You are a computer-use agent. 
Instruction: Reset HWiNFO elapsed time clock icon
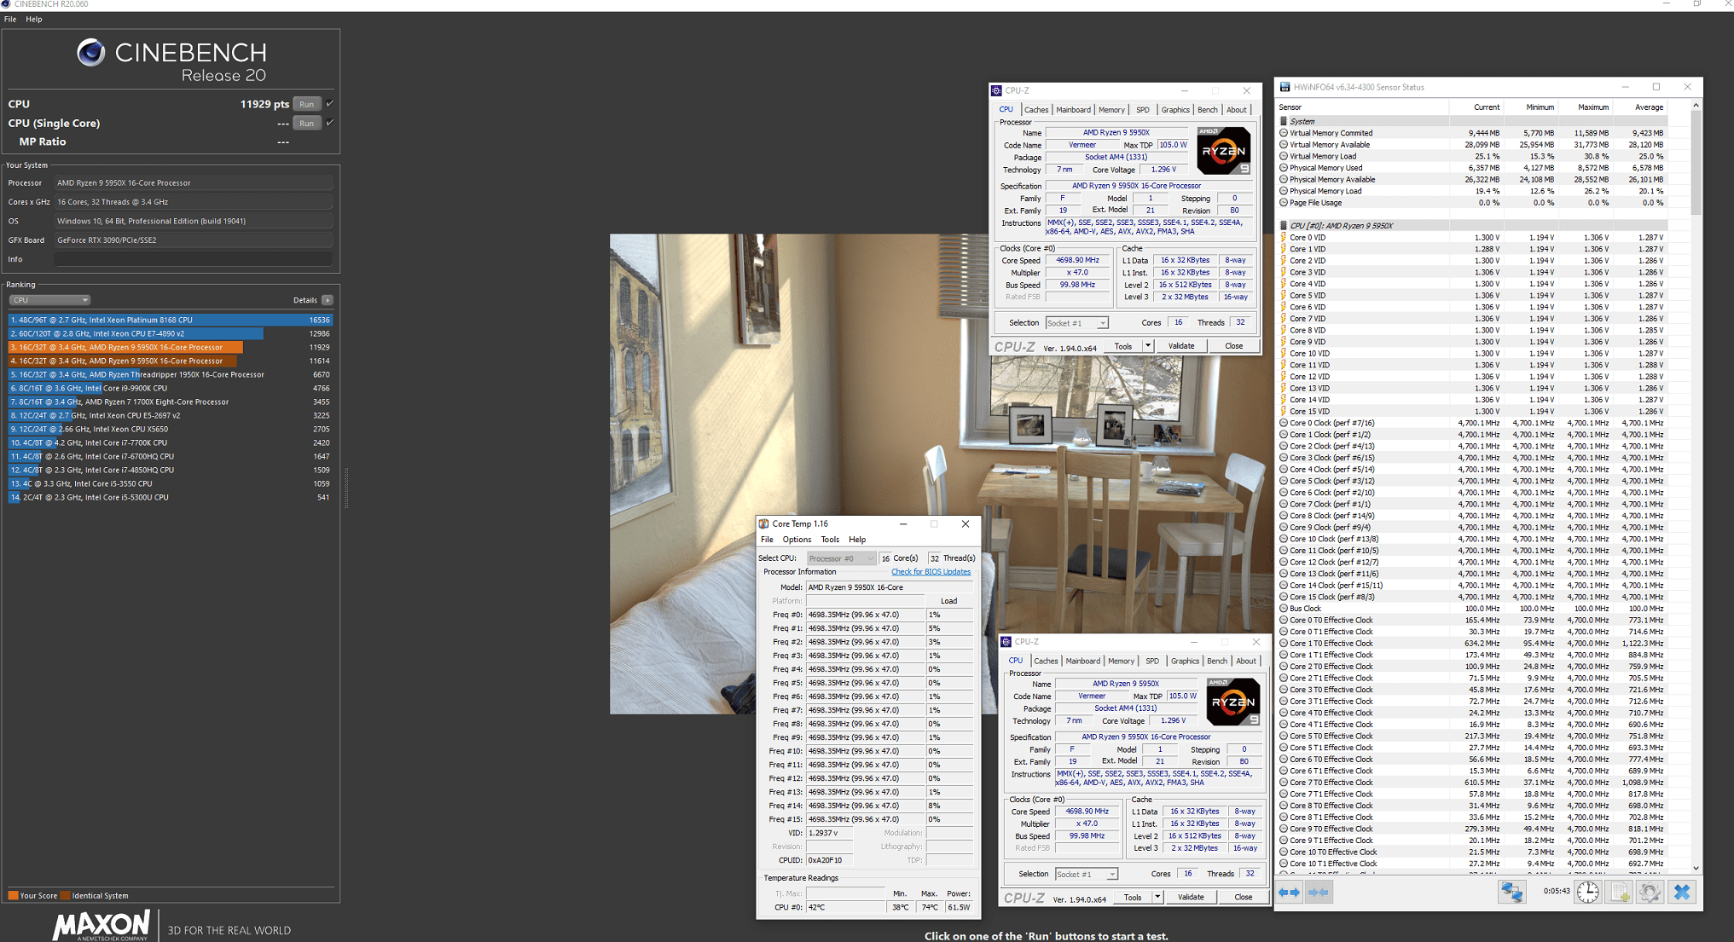(1587, 892)
